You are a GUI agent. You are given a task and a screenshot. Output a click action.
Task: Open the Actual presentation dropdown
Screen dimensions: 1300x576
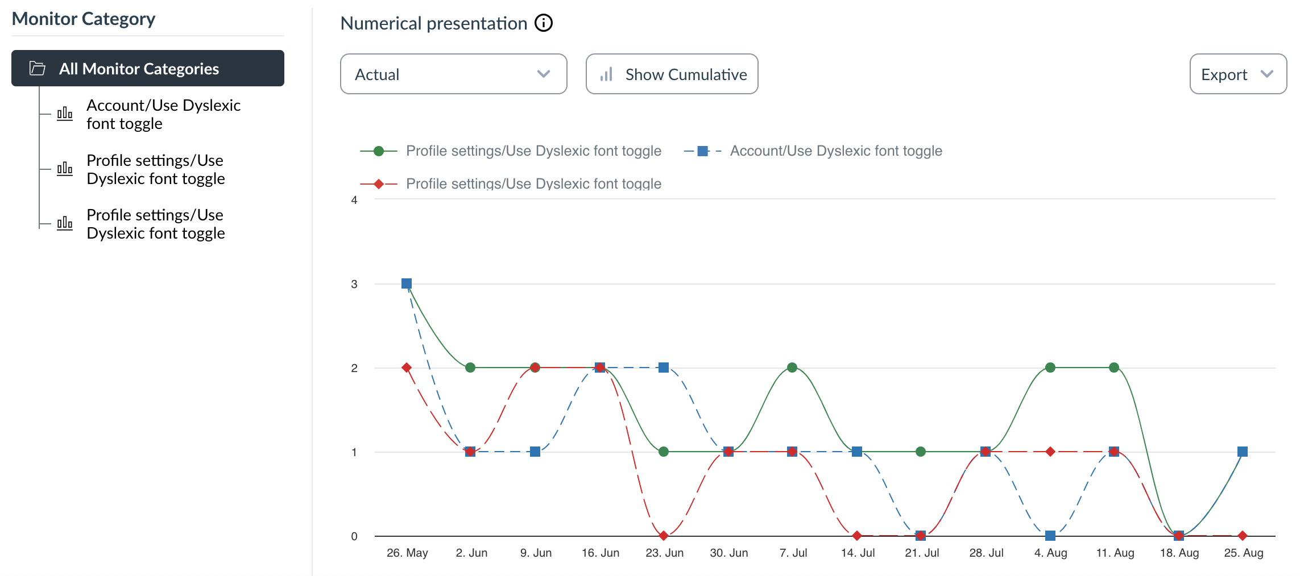tap(453, 74)
